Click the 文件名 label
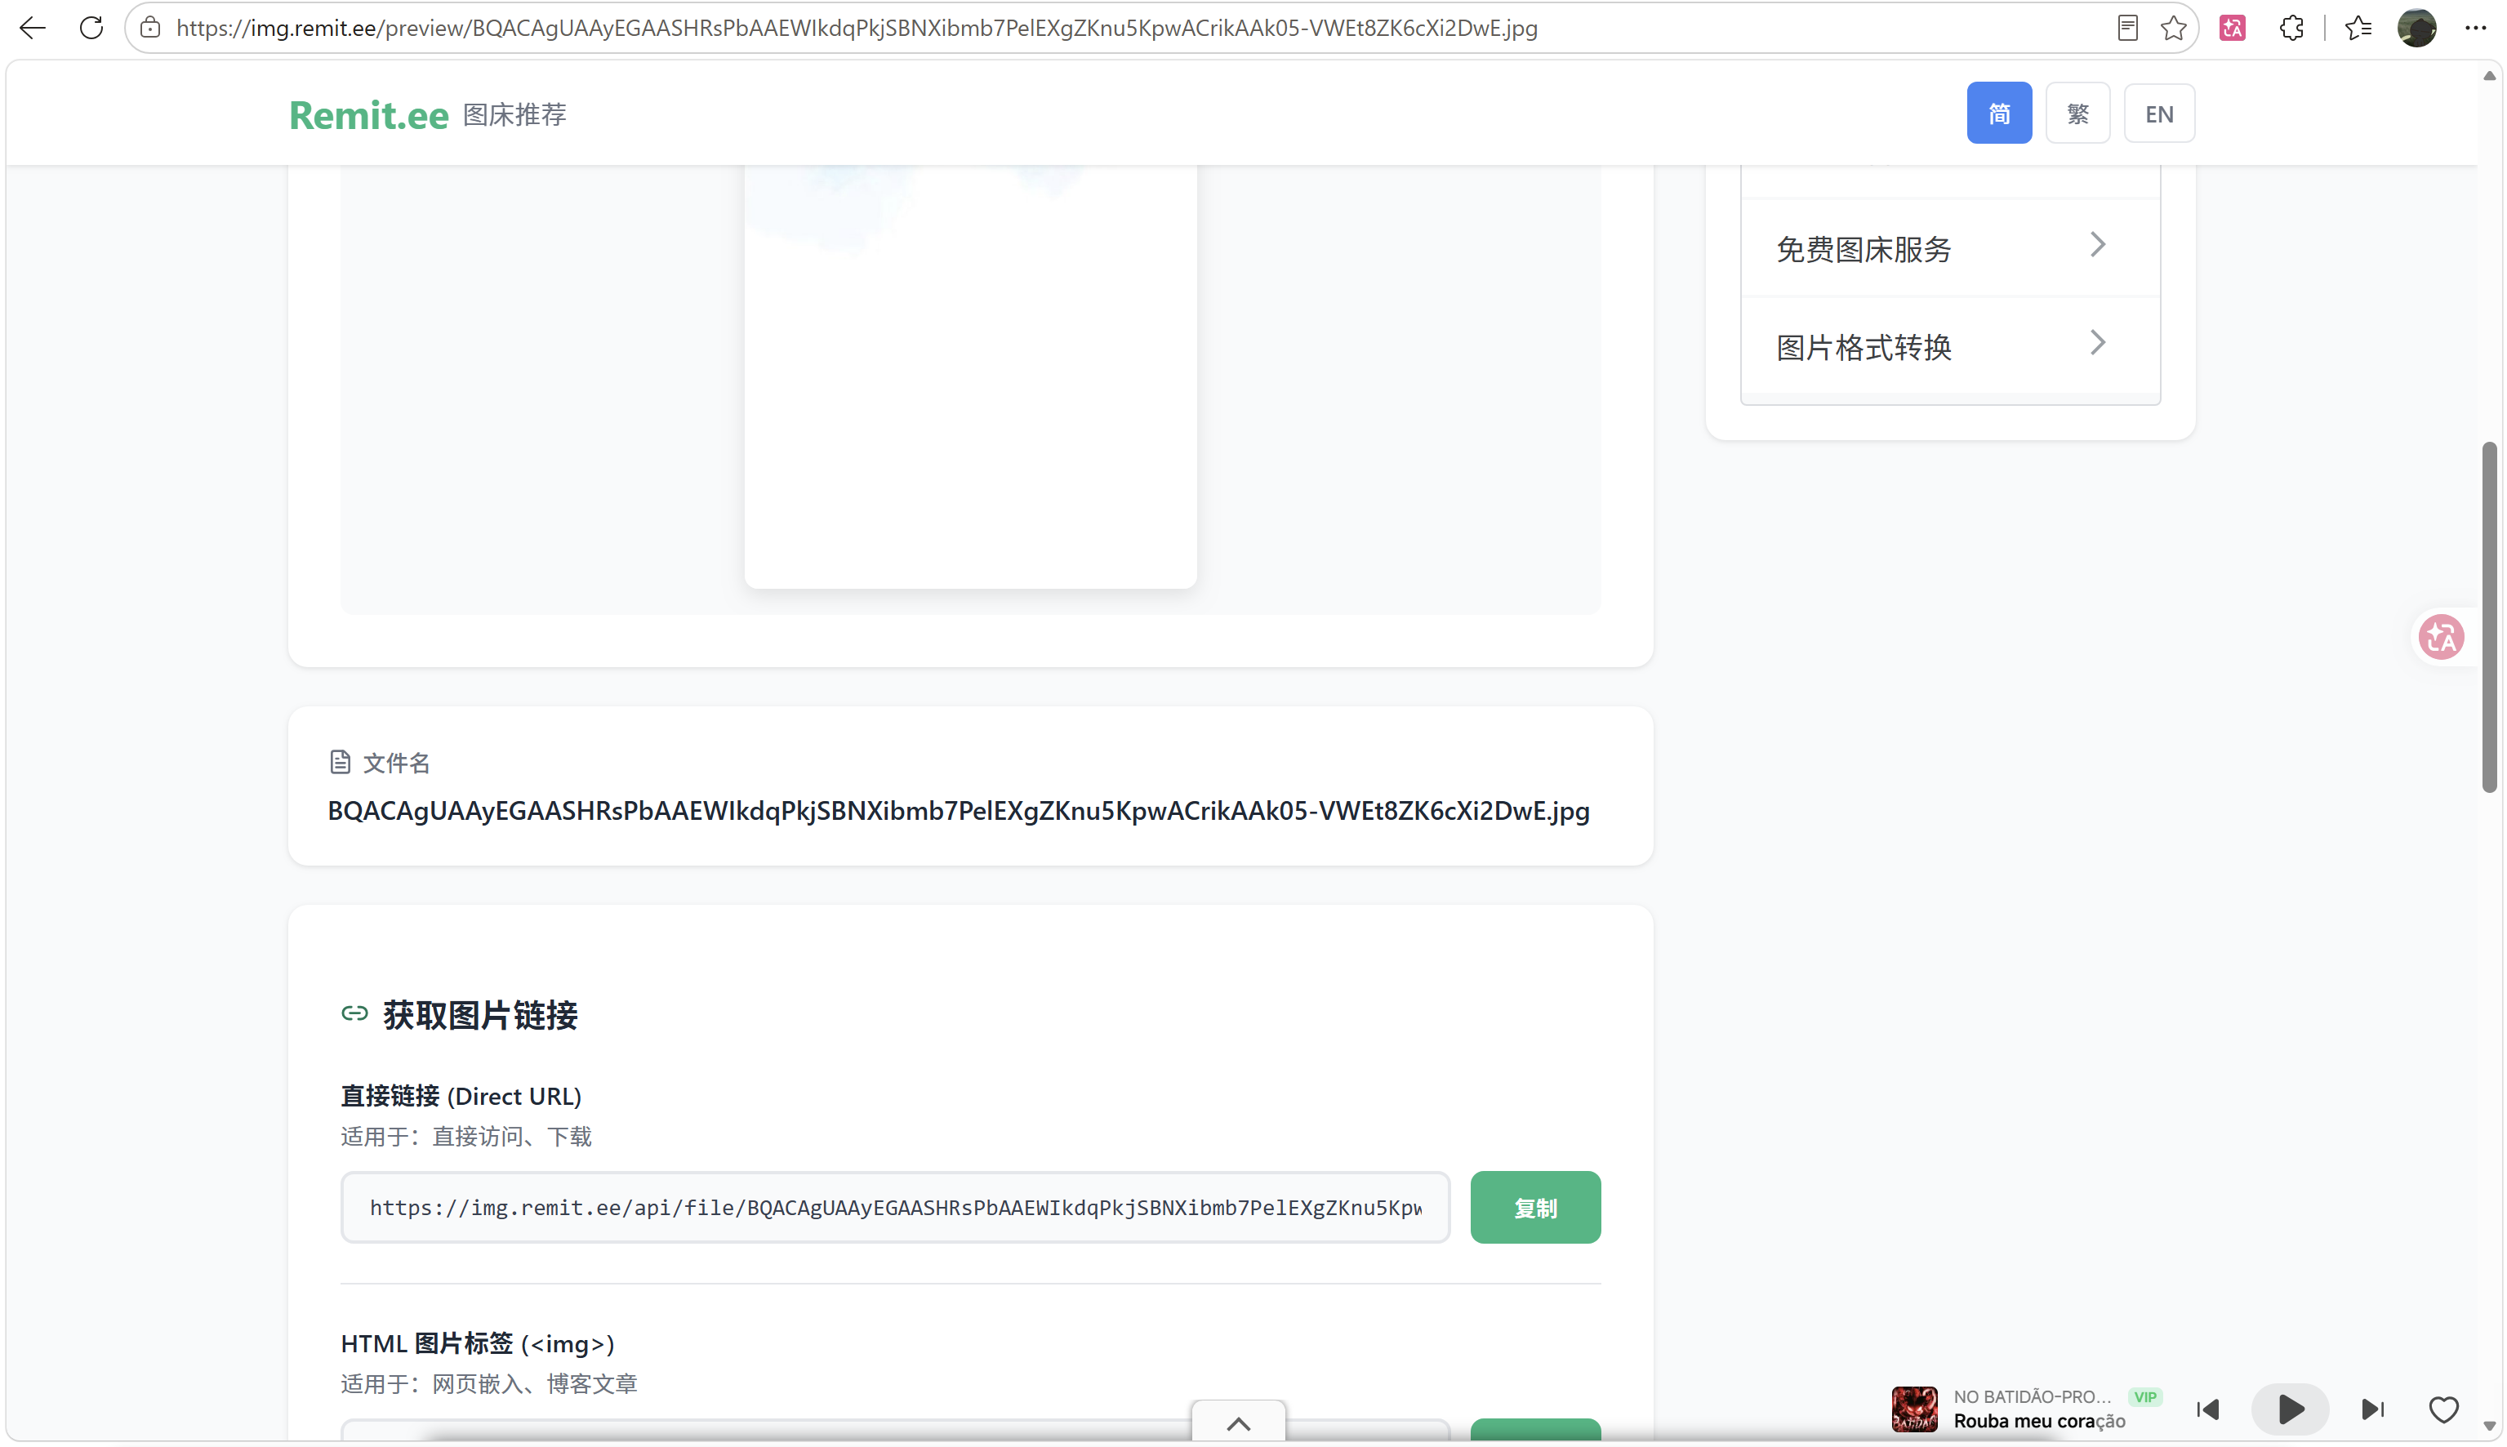 [x=397, y=762]
